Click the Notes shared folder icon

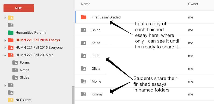pyautogui.click(x=15, y=70)
